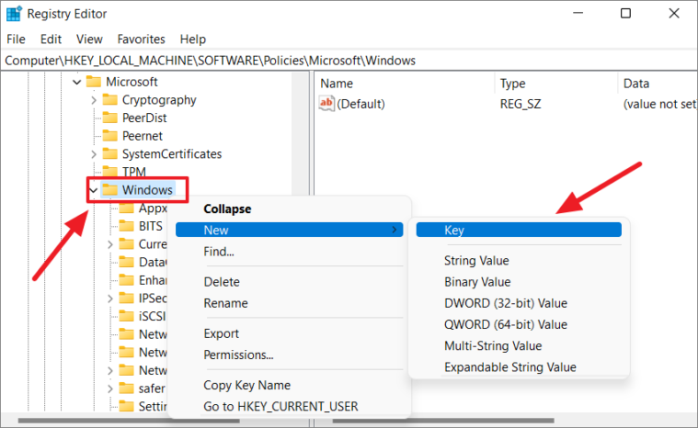Click the SystemCertificates folder icon
The width and height of the screenshot is (698, 428).
click(x=110, y=153)
